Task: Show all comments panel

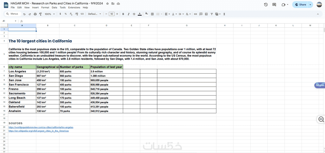Action: click(x=274, y=4)
